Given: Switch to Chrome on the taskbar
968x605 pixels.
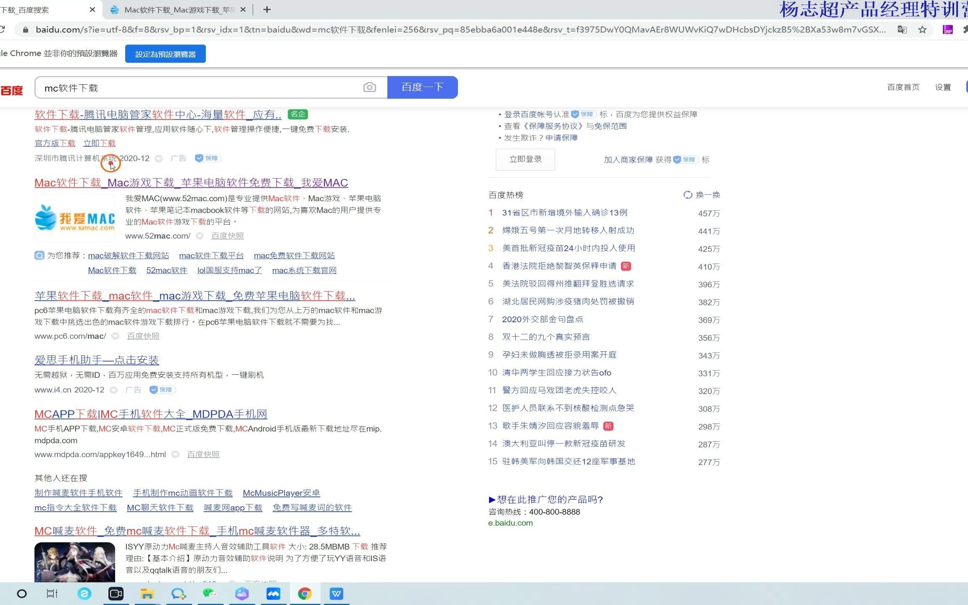Looking at the screenshot, I should point(305,594).
